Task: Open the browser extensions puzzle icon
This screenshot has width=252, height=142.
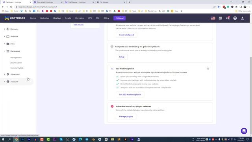Action: [x=236, y=7]
